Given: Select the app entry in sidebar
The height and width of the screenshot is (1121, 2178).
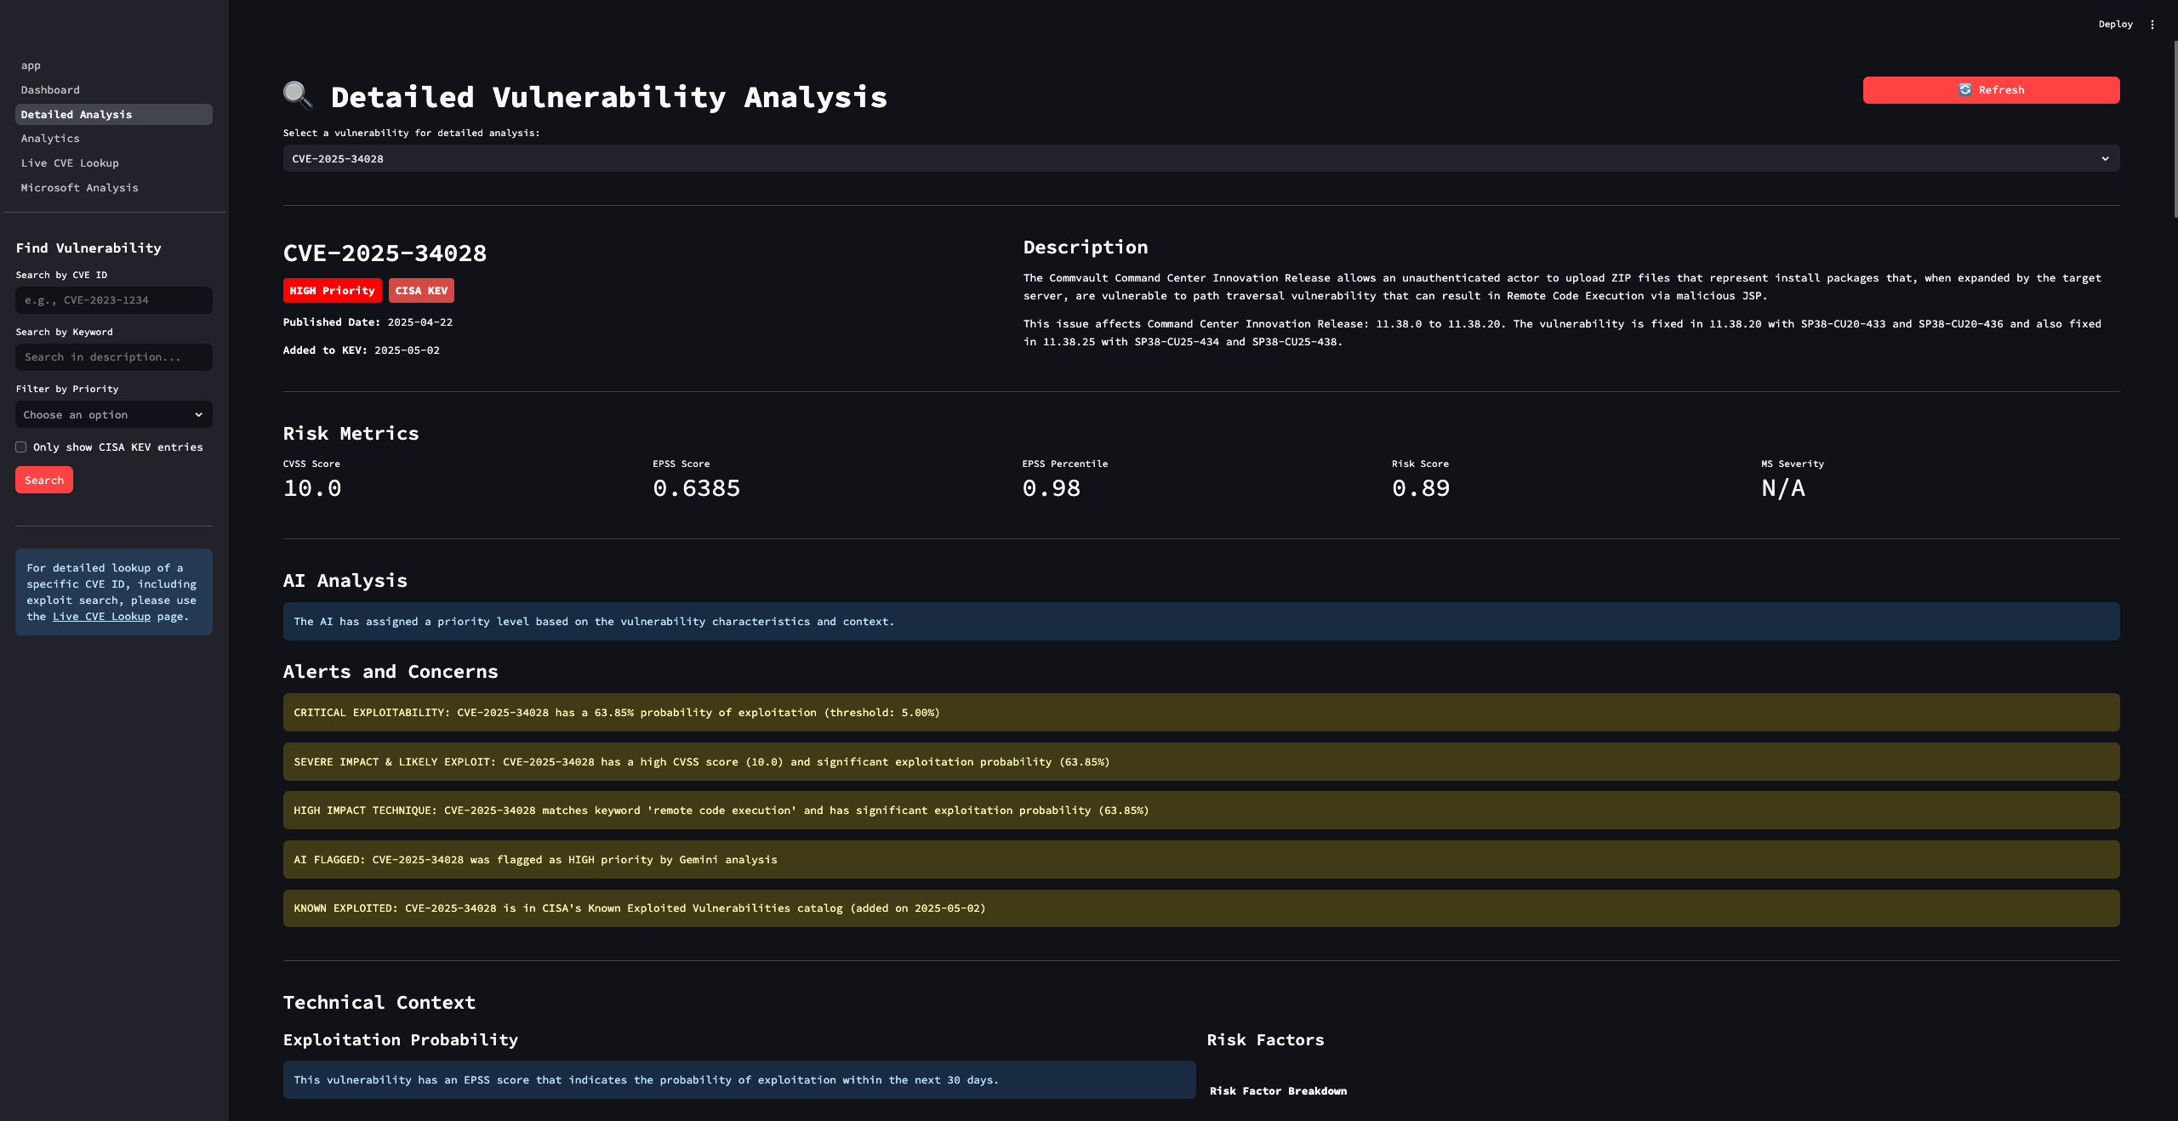Looking at the screenshot, I should pyautogui.click(x=31, y=65).
